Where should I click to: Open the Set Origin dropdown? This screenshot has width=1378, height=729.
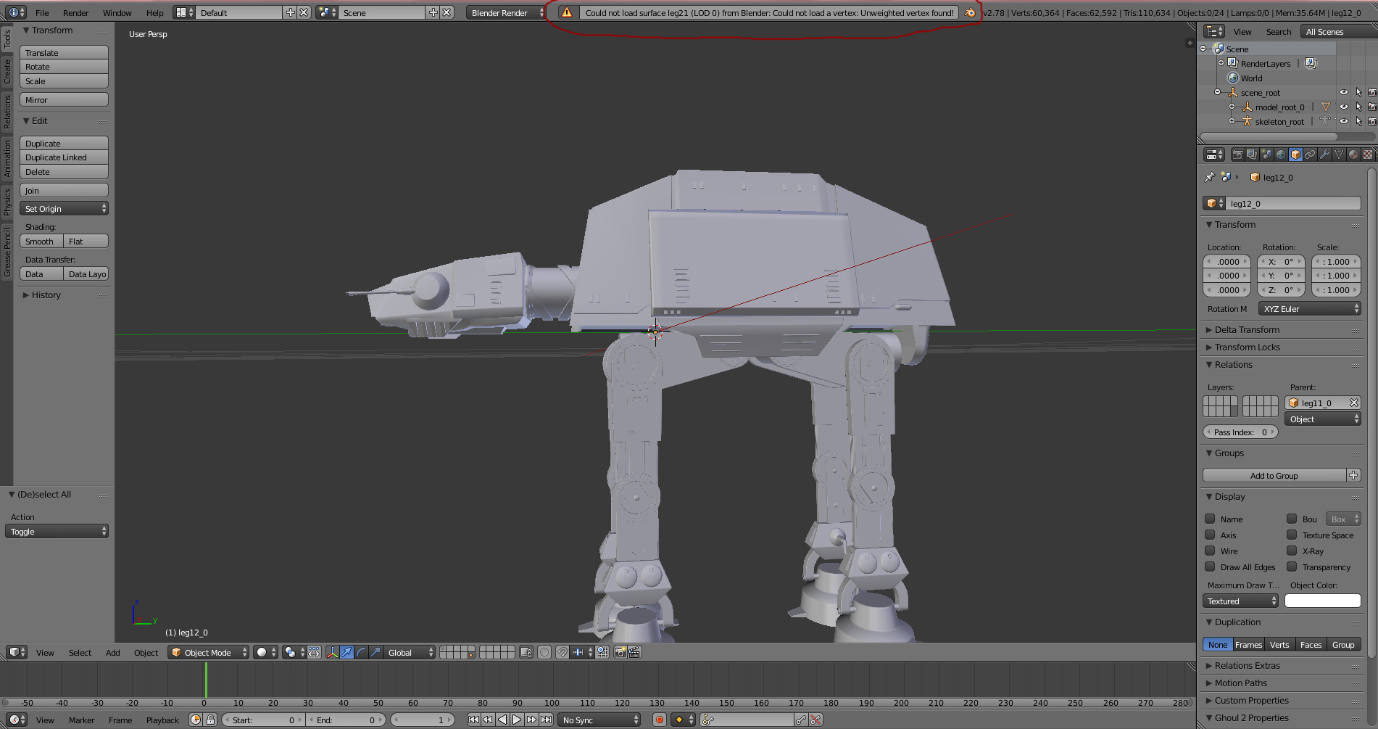(x=64, y=208)
